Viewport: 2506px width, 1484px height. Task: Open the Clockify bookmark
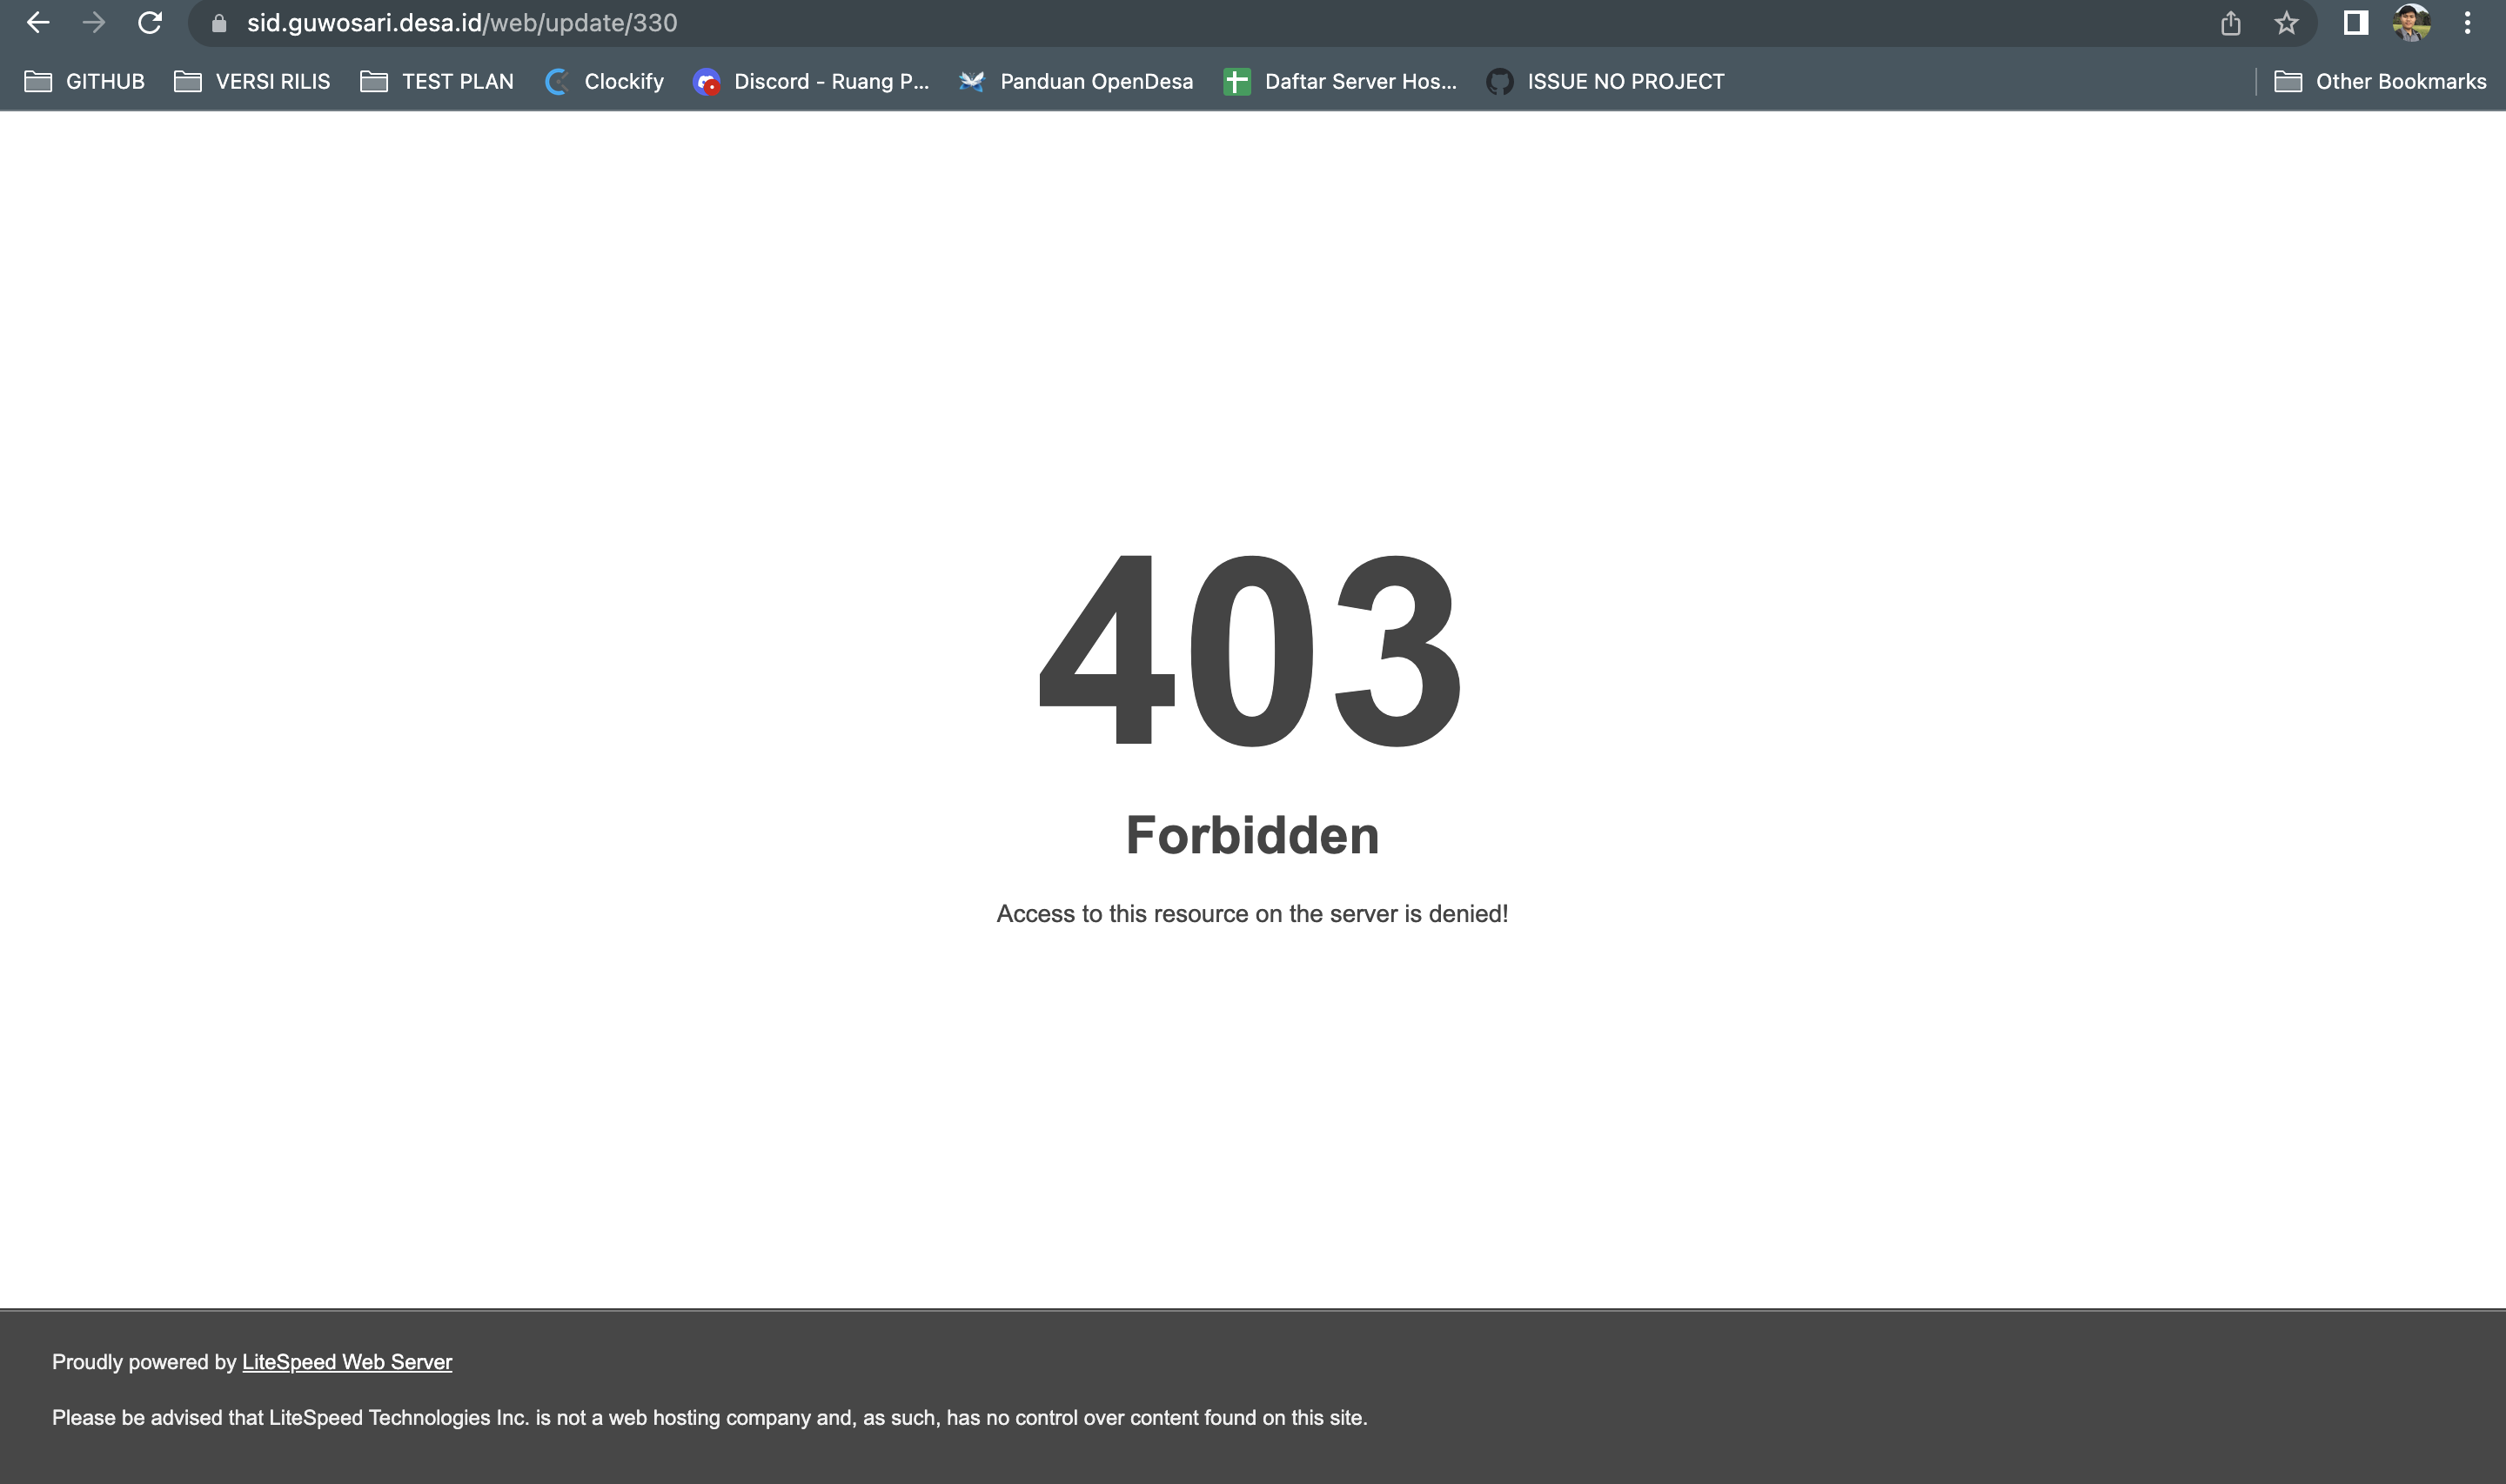[604, 81]
